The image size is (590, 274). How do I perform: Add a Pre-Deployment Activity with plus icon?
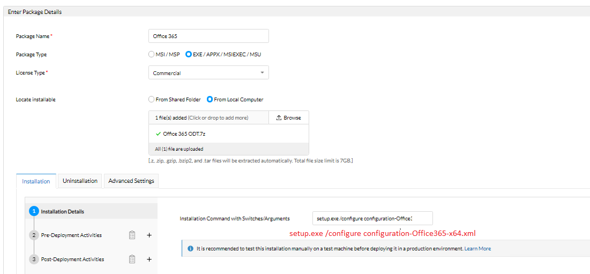(149, 235)
